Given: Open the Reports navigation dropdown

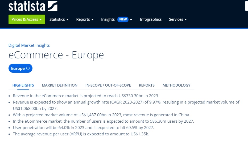Looking at the screenshot, I should 85,19.
